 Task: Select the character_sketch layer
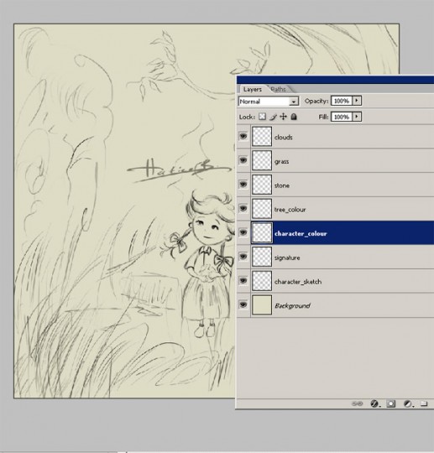pos(335,281)
